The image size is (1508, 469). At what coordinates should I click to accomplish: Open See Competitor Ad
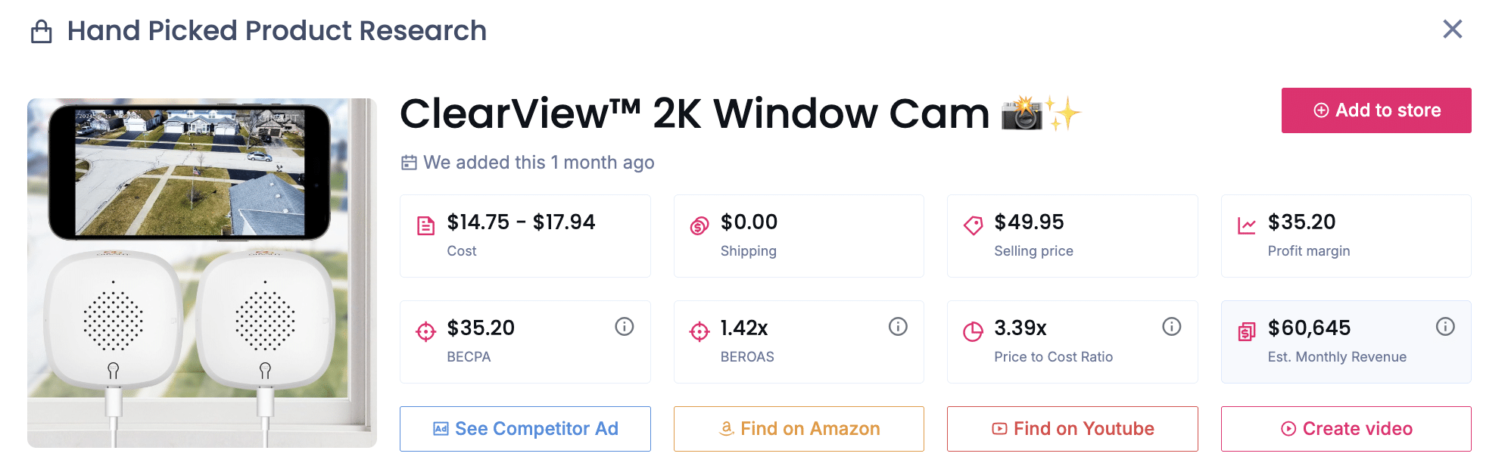pyautogui.click(x=525, y=428)
